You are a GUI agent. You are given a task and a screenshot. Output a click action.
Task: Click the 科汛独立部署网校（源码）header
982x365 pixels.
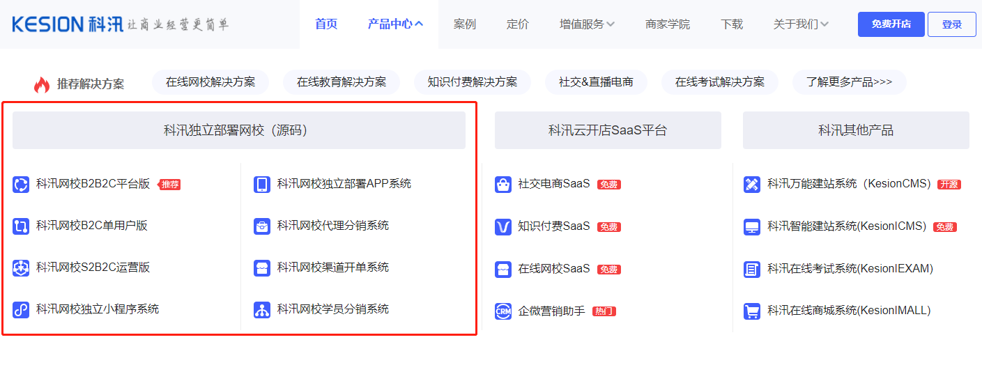pyautogui.click(x=239, y=130)
